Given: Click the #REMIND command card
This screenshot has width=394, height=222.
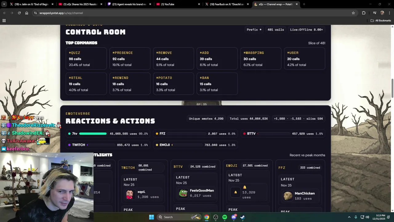Looking at the screenshot, I should coord(130,84).
